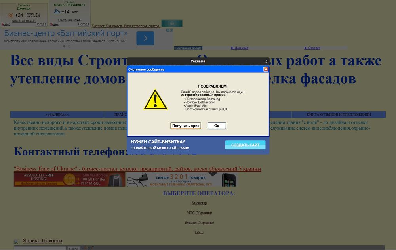Viewport: 396px width, 250px height.
Task: Click the search input field at page bottom
Action: coord(40,248)
